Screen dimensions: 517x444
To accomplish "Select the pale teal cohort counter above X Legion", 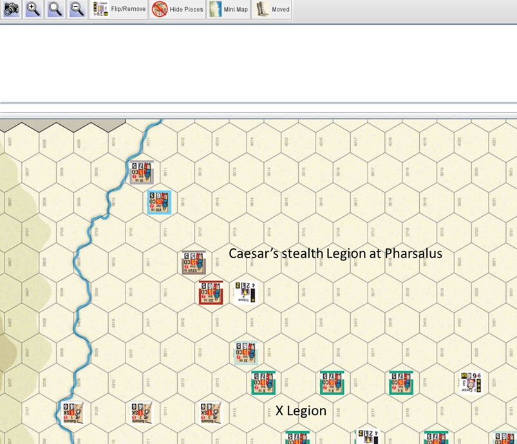I will pos(245,353).
